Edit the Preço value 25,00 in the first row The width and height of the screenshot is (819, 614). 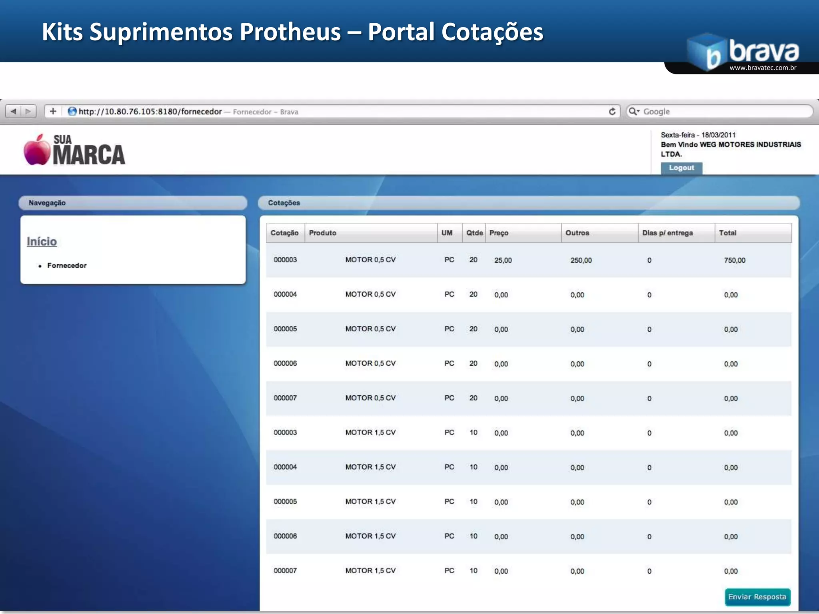click(503, 260)
